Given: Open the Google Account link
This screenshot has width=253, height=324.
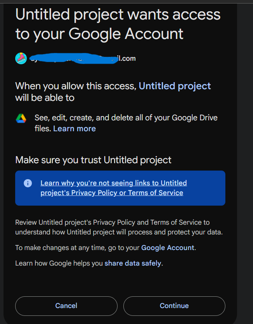Looking at the screenshot, I should click(x=167, y=248).
